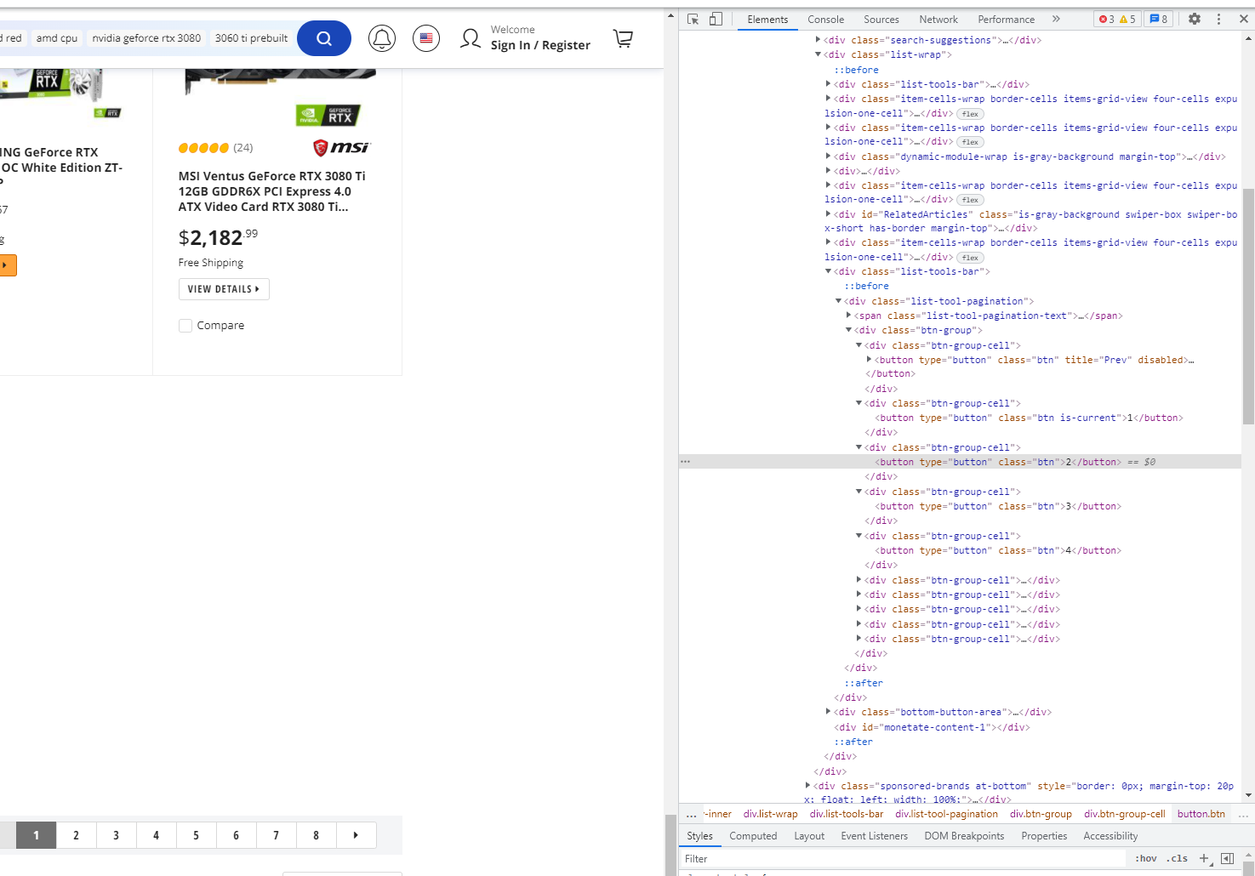This screenshot has width=1255, height=876.
Task: Switch to the Sources tab
Action: (x=881, y=20)
